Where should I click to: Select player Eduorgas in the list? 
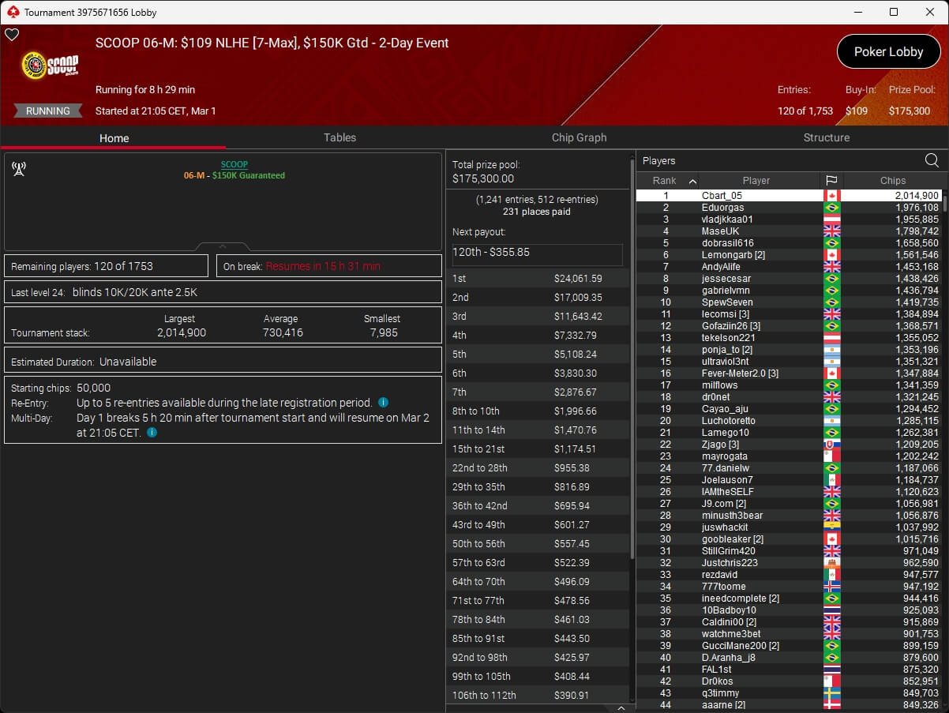pyautogui.click(x=722, y=208)
